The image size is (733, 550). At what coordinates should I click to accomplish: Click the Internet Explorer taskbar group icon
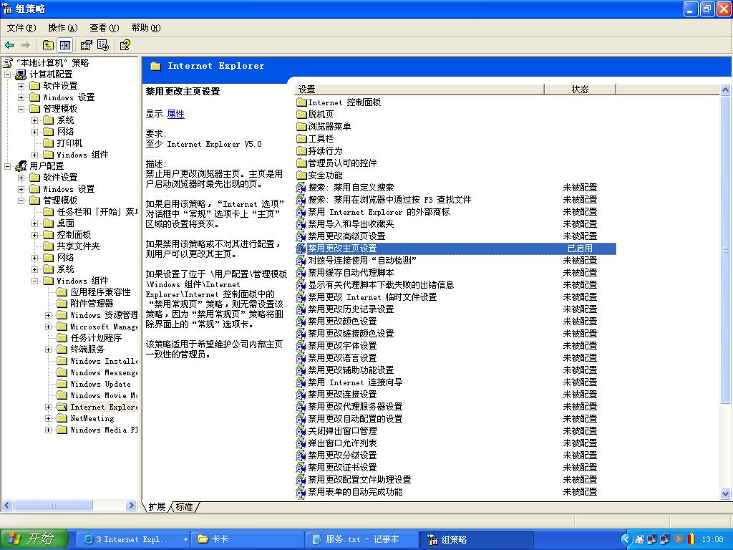tap(88, 539)
